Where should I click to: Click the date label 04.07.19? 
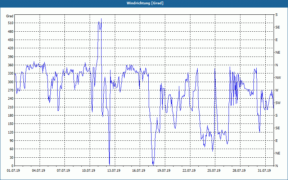39,171
